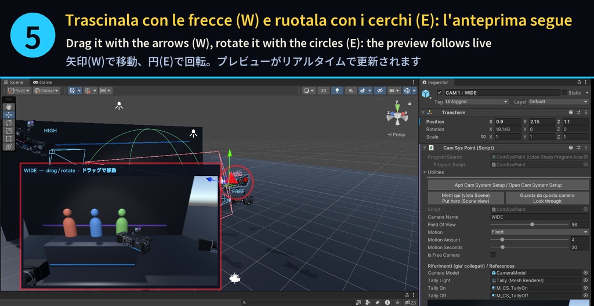Open the Static flags dropdown arrow
This screenshot has height=306, width=594.
click(587, 92)
